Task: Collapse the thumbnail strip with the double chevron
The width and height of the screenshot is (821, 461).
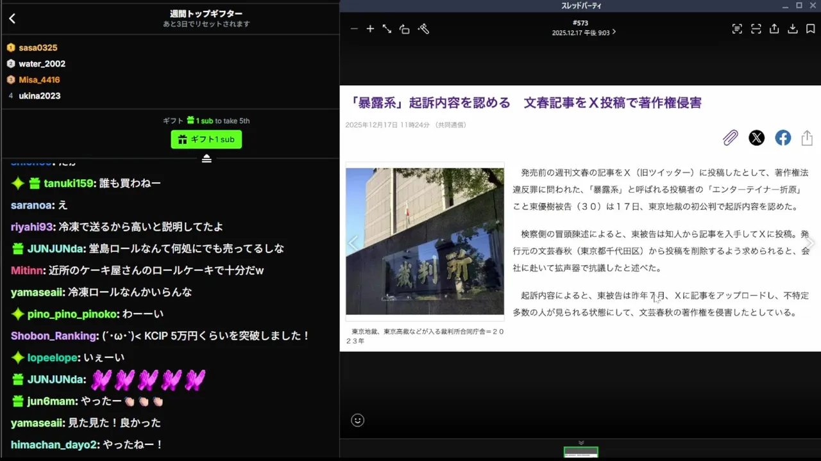Action: pos(581,442)
